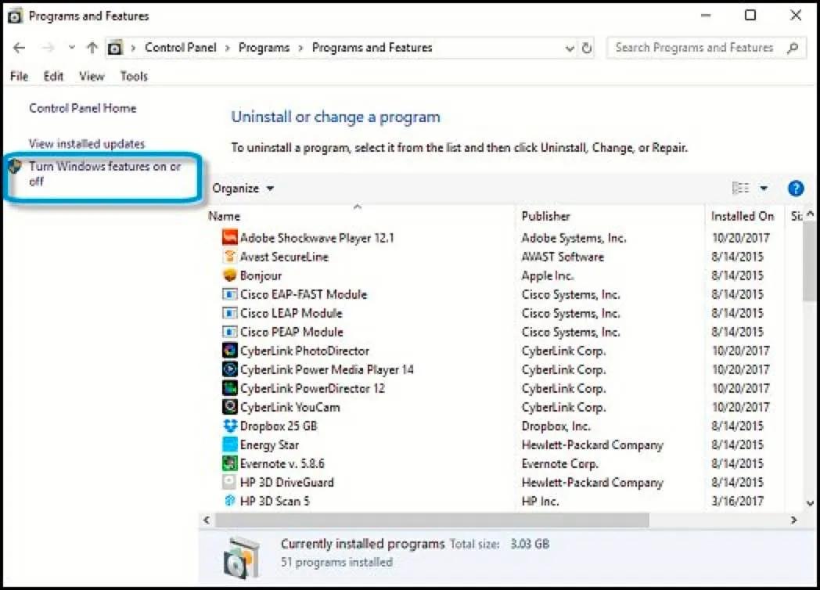Select the Bonjour program entry
Image resolution: width=820 pixels, height=590 pixels.
point(261,275)
